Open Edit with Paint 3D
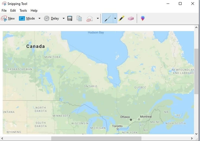The image size is (200, 141). coord(142,18)
